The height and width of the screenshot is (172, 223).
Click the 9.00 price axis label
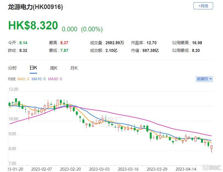click(12, 134)
